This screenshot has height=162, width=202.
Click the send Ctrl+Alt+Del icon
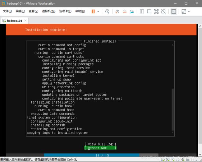[x=107, y=12]
